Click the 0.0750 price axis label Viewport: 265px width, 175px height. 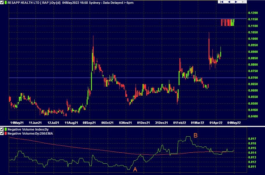pos(253,71)
